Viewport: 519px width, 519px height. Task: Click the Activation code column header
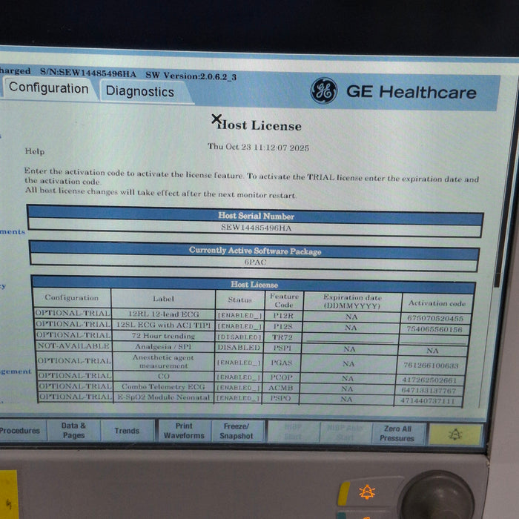(437, 303)
